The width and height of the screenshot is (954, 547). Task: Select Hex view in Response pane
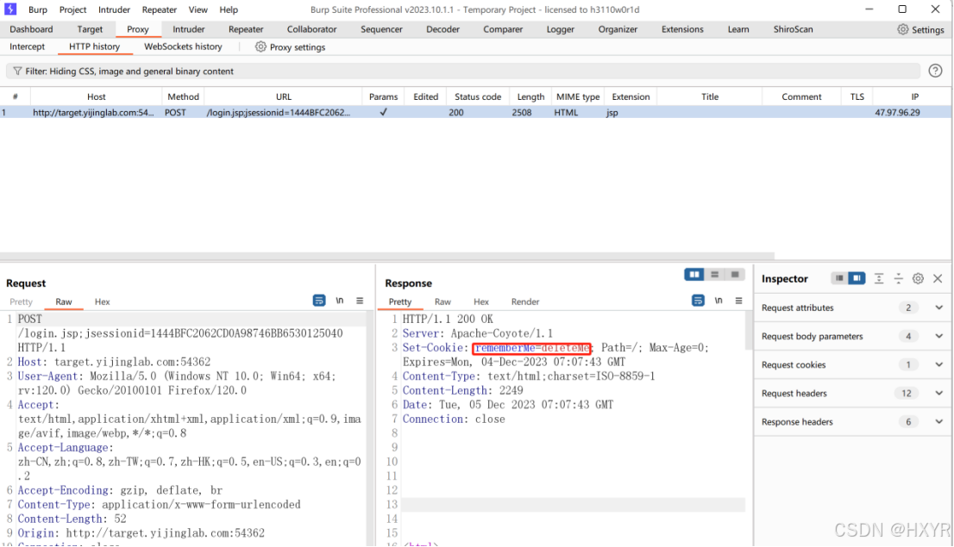481,301
